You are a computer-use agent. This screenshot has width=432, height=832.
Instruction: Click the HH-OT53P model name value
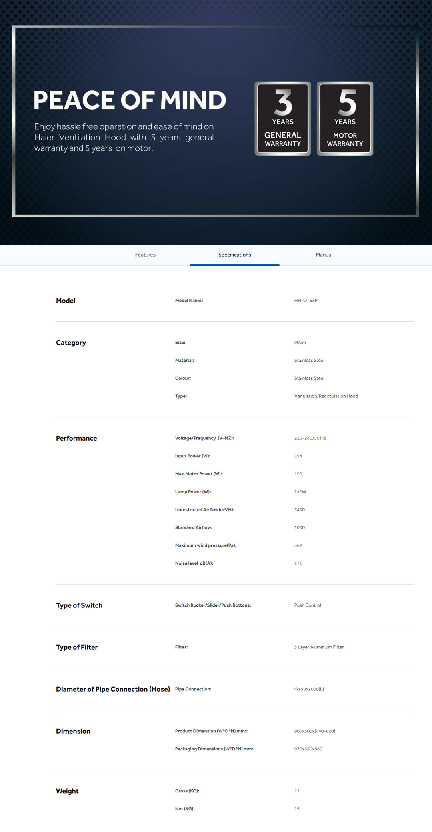click(x=306, y=301)
